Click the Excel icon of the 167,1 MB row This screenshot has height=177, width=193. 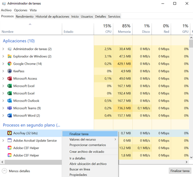coord(10,86)
